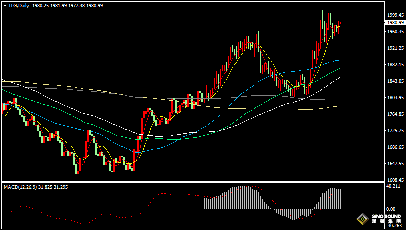The height and width of the screenshot is (230, 406).
Task: Click the 1999.45 price axis label
Action: click(x=395, y=15)
